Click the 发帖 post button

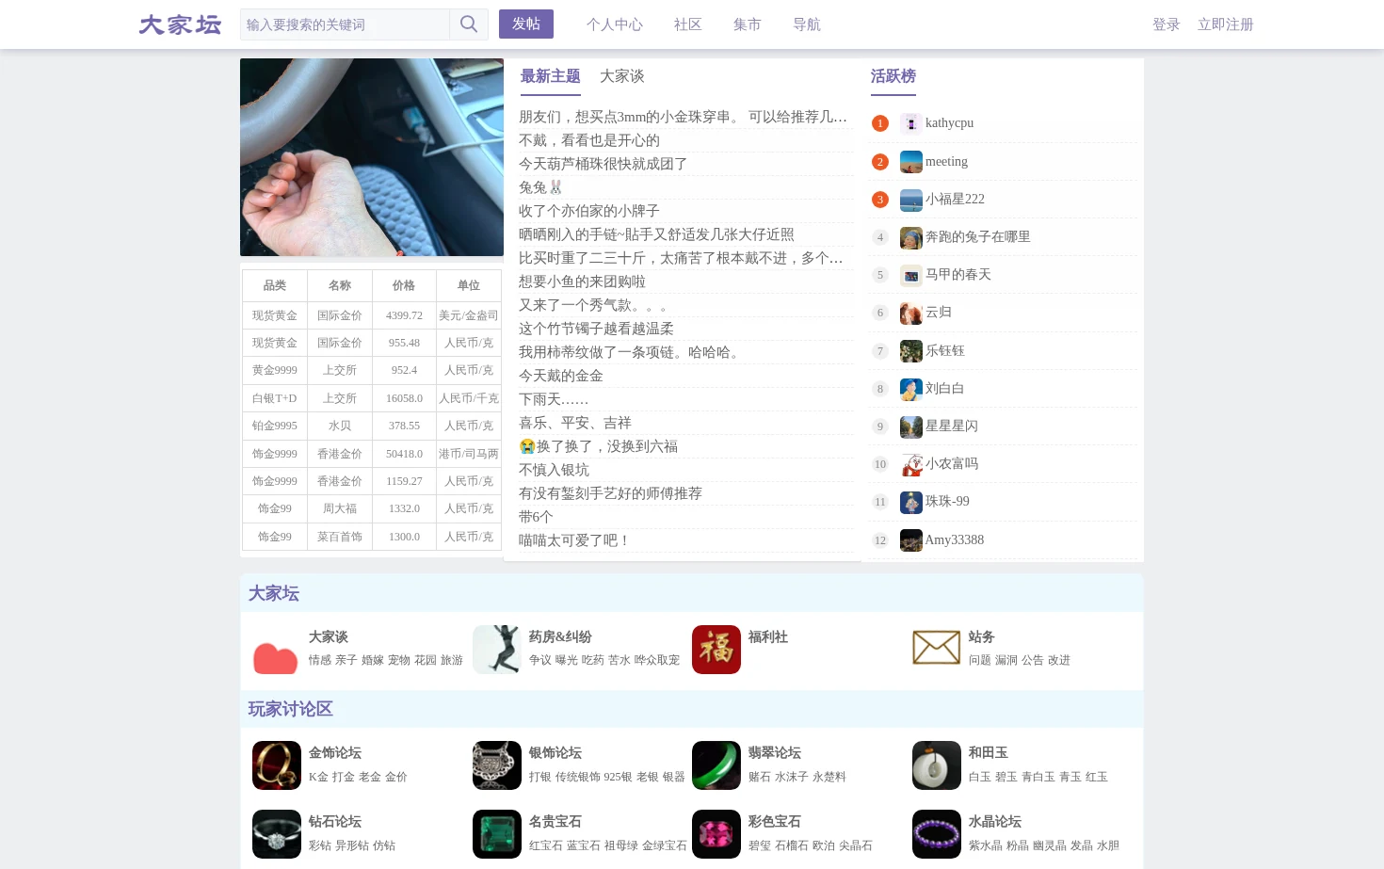[x=526, y=24]
